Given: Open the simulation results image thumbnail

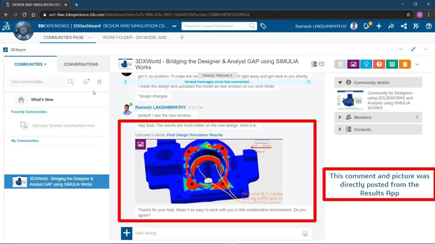Looking at the screenshot, I should [209, 171].
